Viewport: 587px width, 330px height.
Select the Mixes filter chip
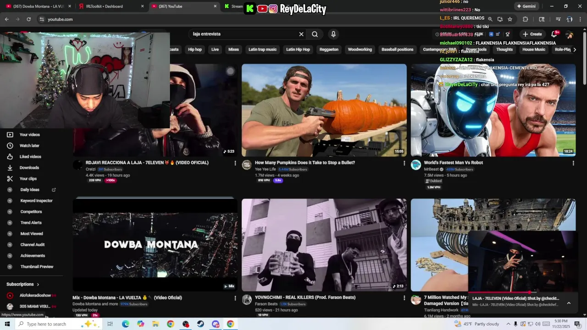tap(233, 49)
